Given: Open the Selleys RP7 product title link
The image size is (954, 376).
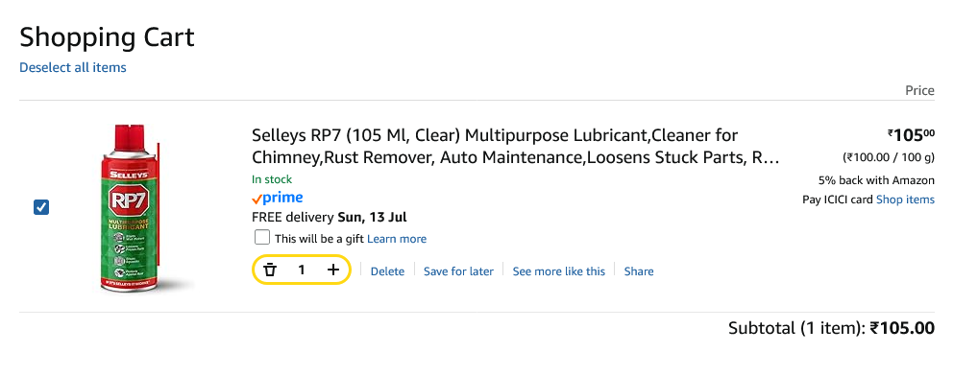Looking at the screenshot, I should coord(515,147).
